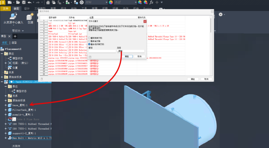269x148 pixels.
Task: Click the vertical scrollbar in the file naming dialog
Action: 211,25
